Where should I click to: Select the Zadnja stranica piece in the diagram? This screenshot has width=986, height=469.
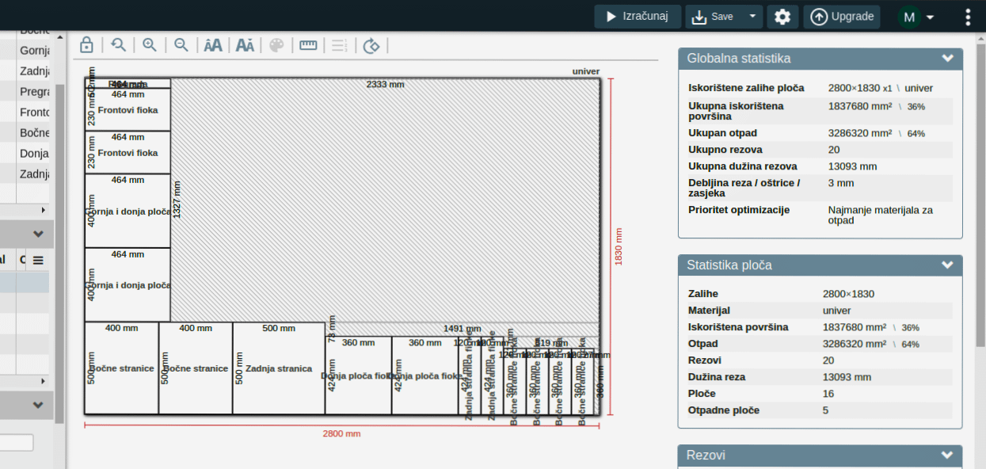coord(279,368)
